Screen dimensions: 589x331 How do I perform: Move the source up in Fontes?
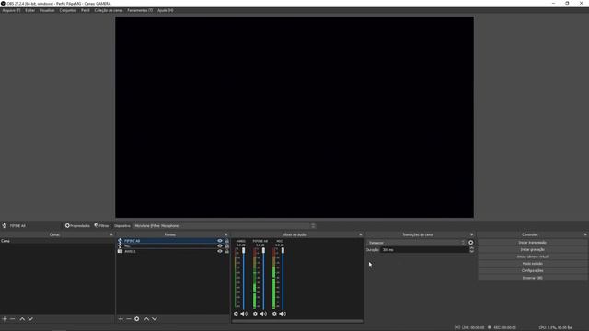click(x=146, y=319)
